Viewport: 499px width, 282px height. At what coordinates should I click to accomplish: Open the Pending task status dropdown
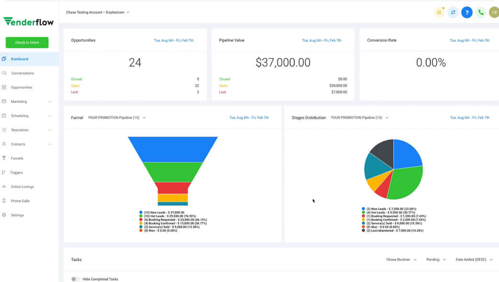(x=436, y=259)
